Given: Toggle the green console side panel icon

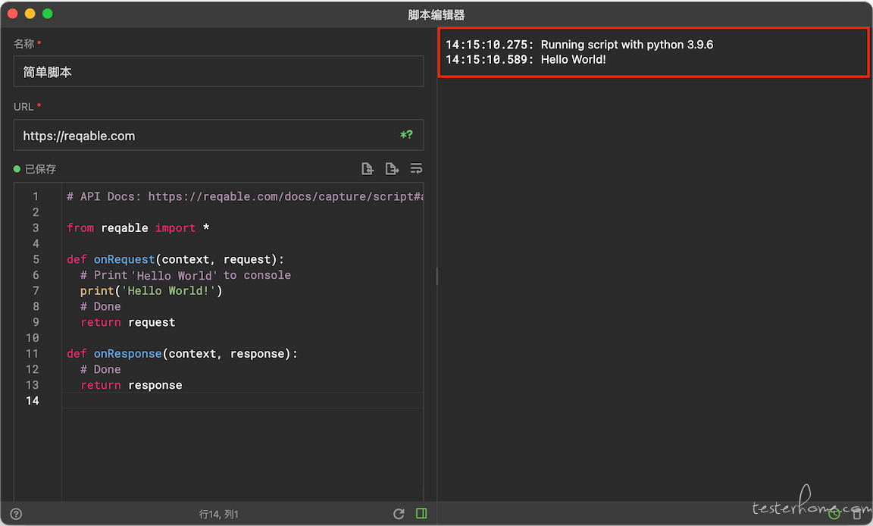Looking at the screenshot, I should 421,513.
